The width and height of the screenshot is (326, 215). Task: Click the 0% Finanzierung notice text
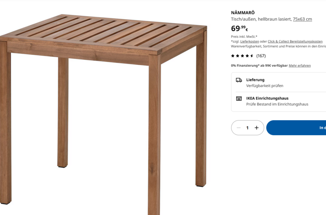259,66
